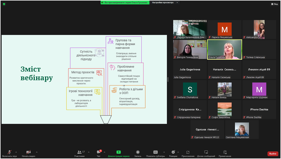Open the Приложения apps icon
The width and height of the screenshot is (281, 159).
[x=188, y=152]
